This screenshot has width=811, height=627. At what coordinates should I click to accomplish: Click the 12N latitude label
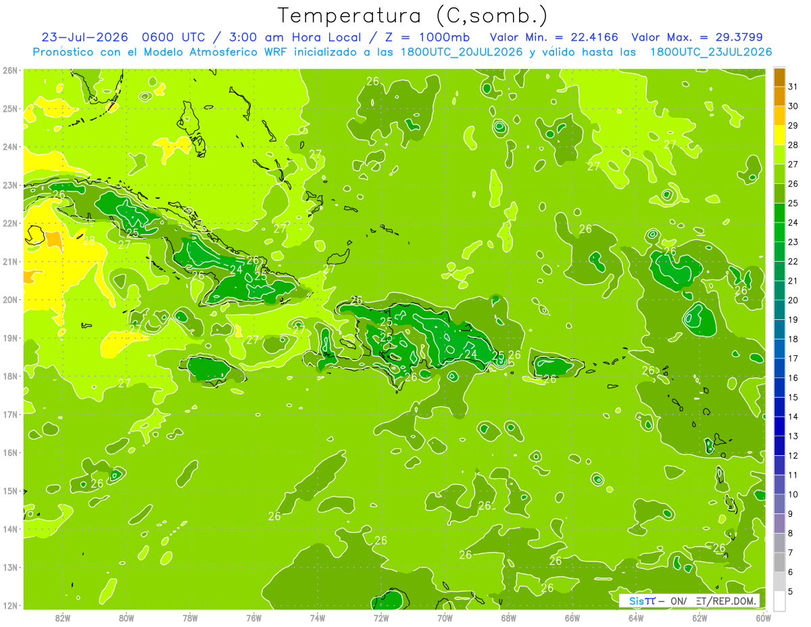tap(9, 605)
